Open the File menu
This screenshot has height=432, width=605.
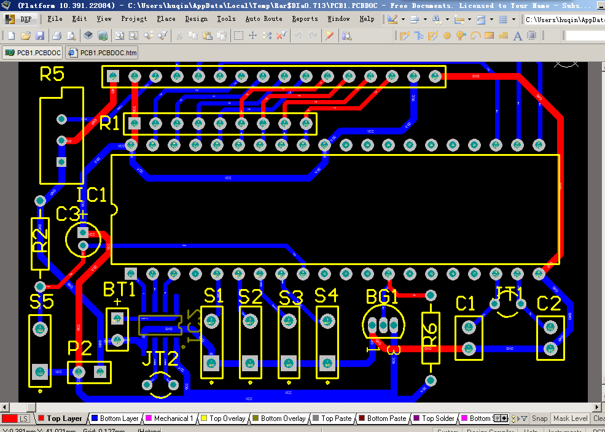coord(55,18)
